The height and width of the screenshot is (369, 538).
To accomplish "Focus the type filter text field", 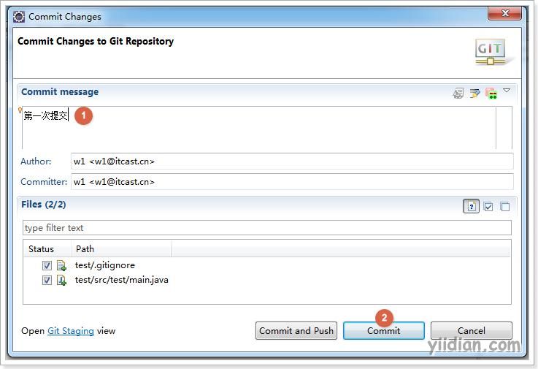I will (x=267, y=228).
